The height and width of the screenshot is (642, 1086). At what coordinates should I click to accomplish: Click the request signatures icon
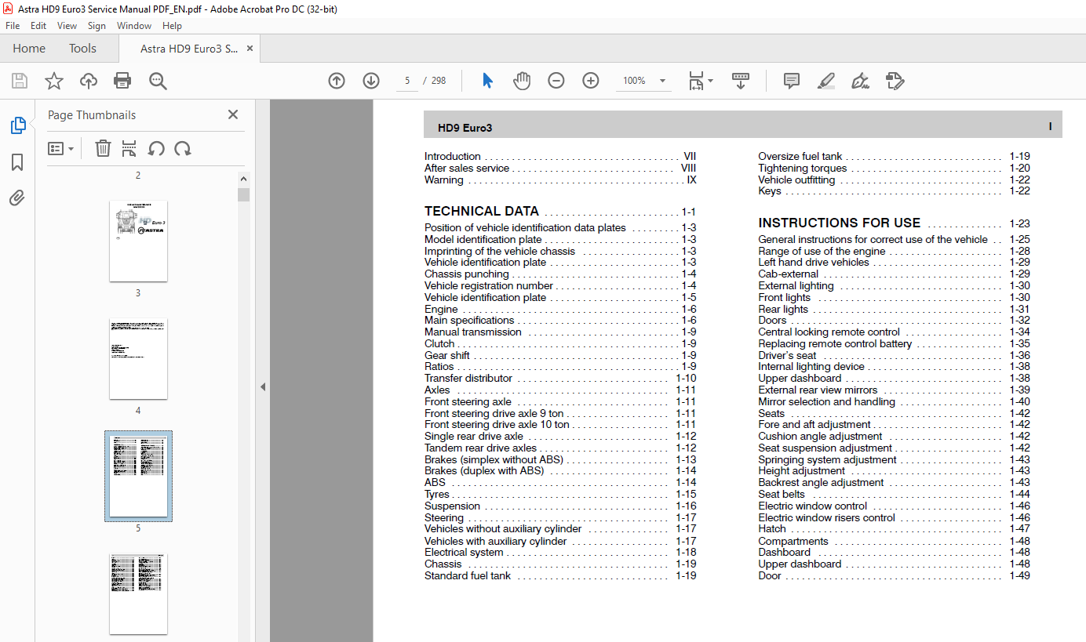(895, 81)
